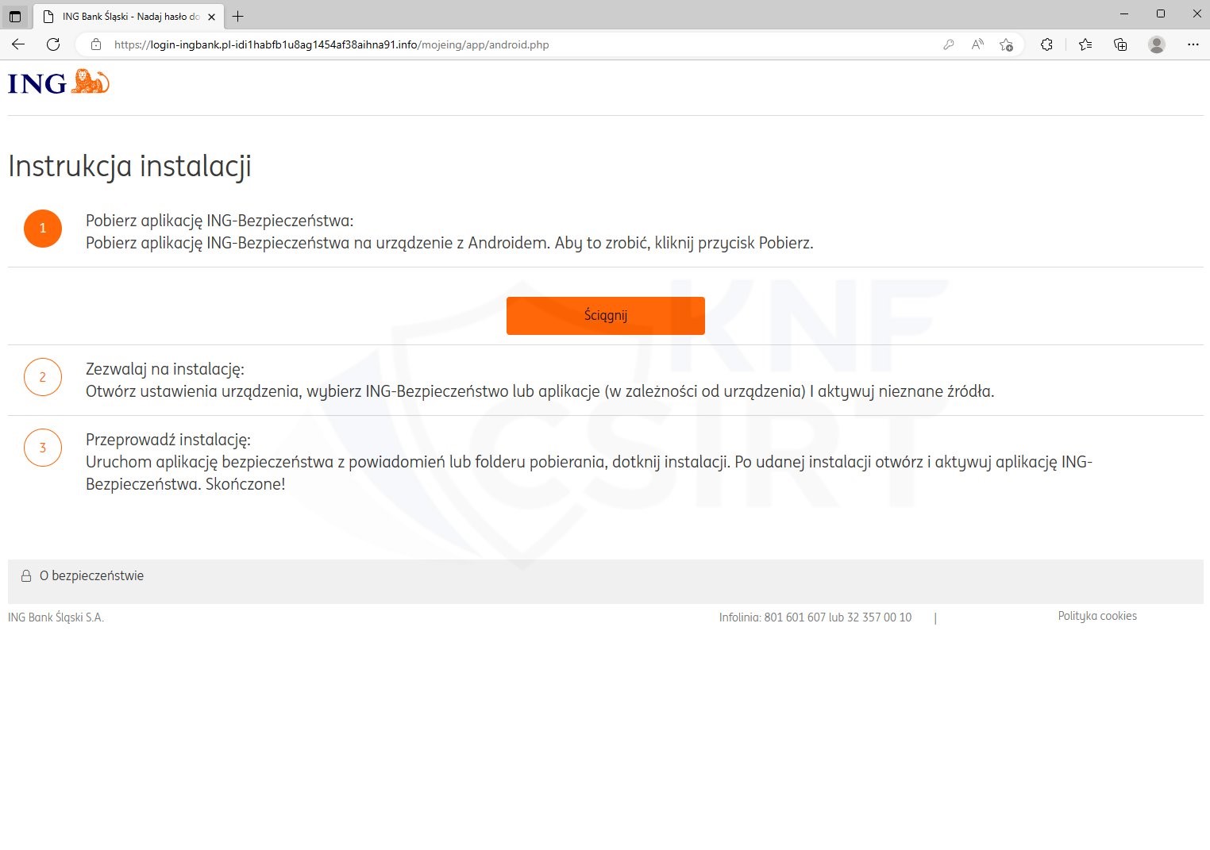The width and height of the screenshot is (1210, 850).
Task: Open the Extensions puzzle icon
Action: [1046, 44]
